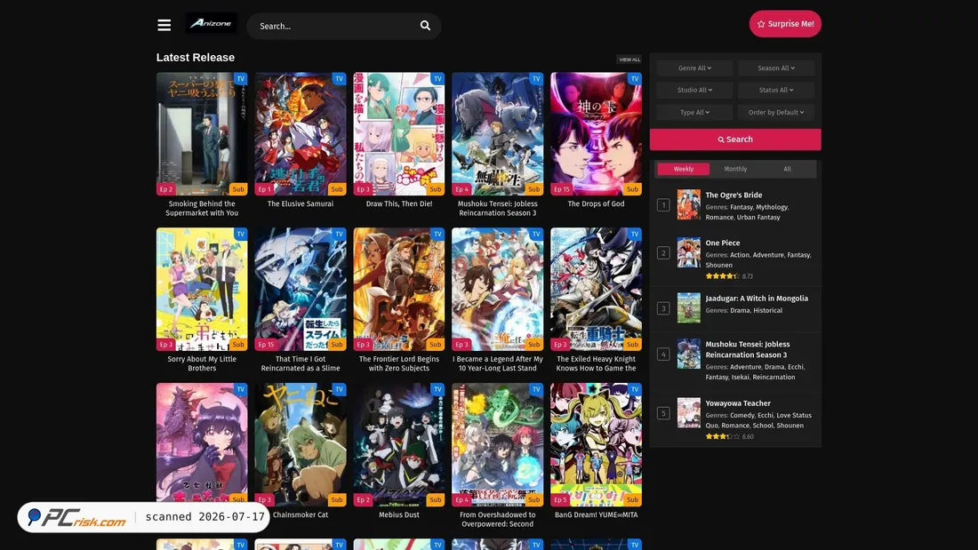Open I Became a Legend poster
Viewport: 978px width, 550px height.
click(498, 290)
